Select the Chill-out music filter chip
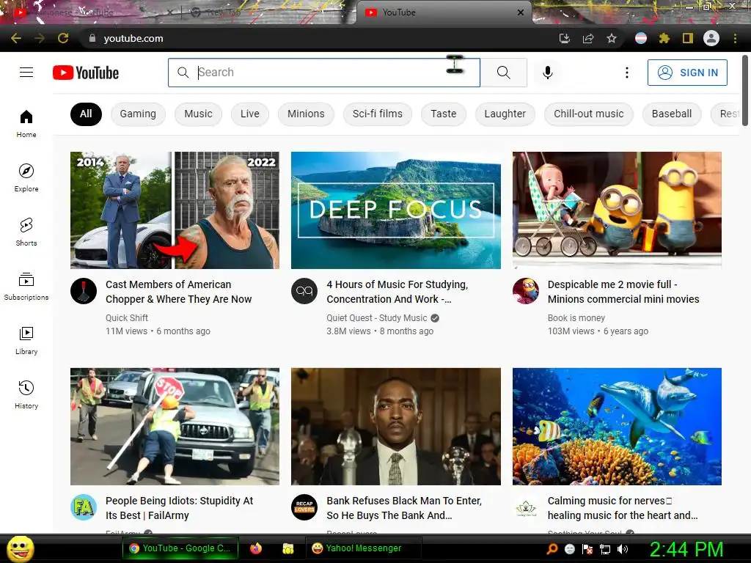751x563 pixels. (589, 114)
